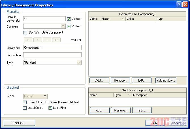
Task: Open the Mode dropdown showing Normal
Action: (45, 97)
